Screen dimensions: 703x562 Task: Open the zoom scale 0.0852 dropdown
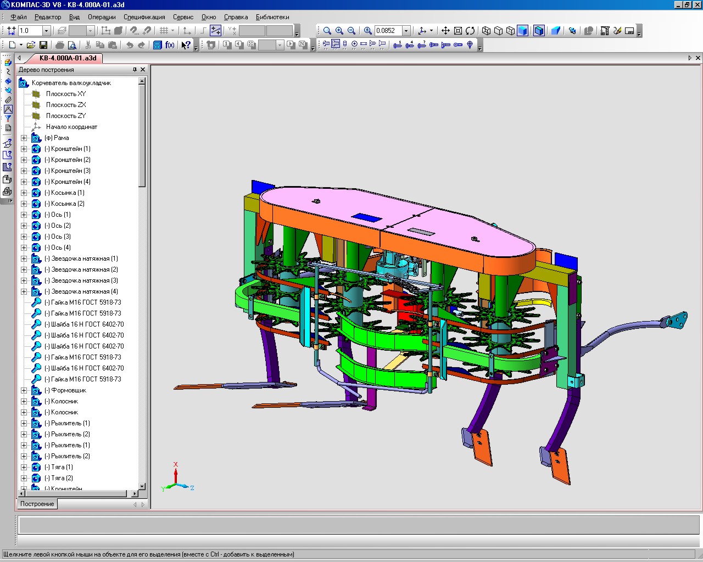[x=406, y=31]
